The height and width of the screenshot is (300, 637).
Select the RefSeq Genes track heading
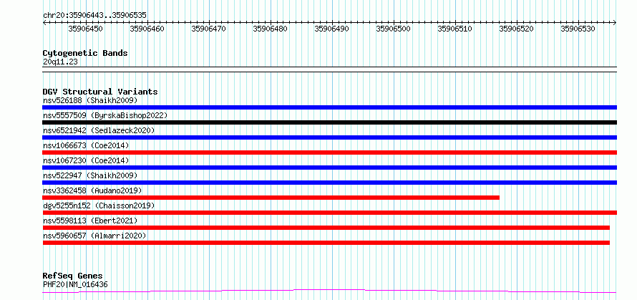pos(72,276)
